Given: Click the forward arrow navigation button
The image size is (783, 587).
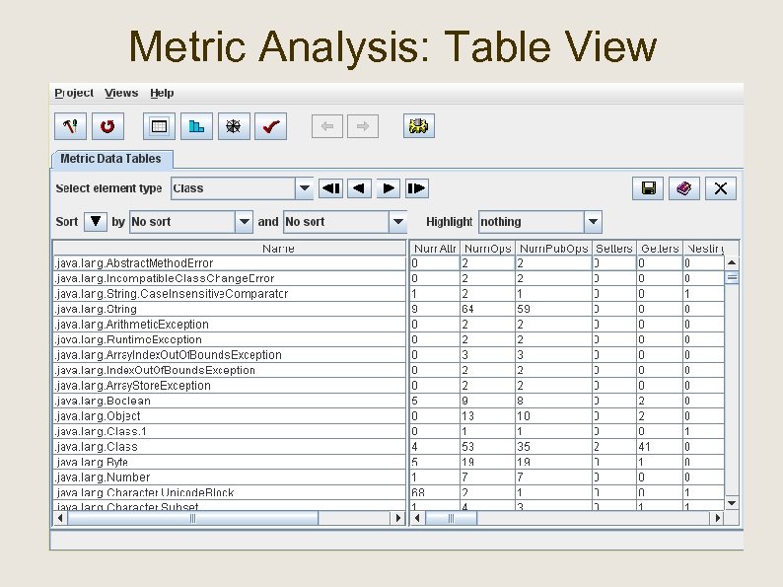Looking at the screenshot, I should coord(363,126).
